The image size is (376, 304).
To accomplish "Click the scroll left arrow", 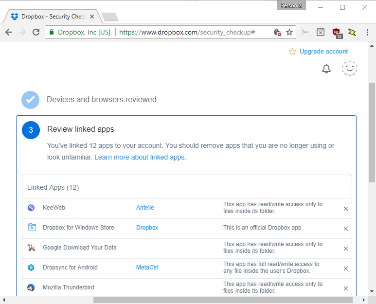I will click(x=4, y=300).
